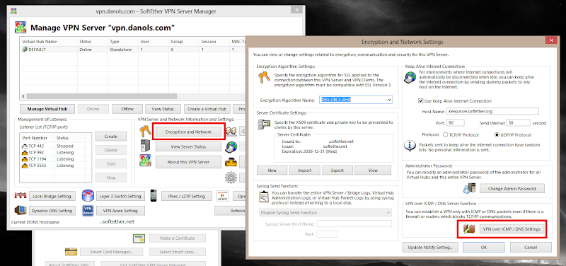
Task: Open the Encryption Algorithm Name dropdown
Action: point(389,100)
